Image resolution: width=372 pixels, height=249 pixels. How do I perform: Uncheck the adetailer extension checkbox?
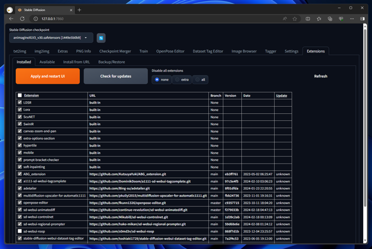tap(20, 188)
